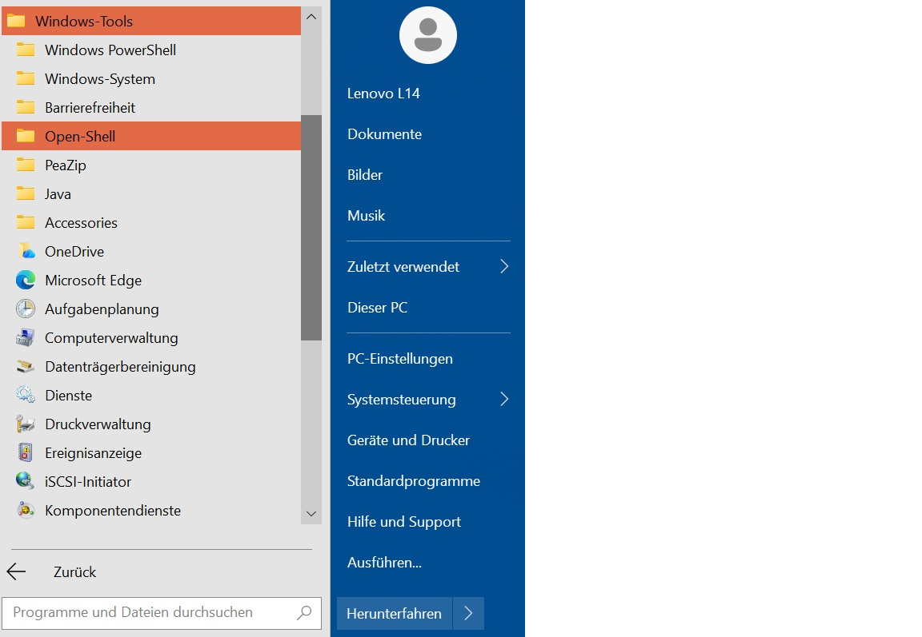Open Geräte und Drucker
Screen dimensions: 922x637
pos(408,440)
